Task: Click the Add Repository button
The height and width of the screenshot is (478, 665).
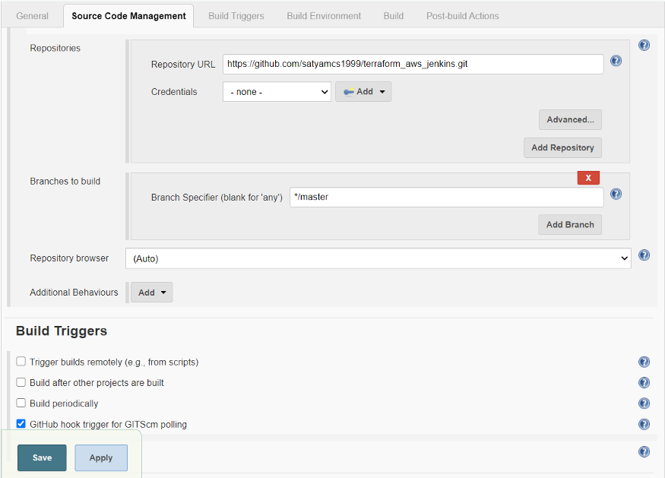Action: pyautogui.click(x=562, y=147)
